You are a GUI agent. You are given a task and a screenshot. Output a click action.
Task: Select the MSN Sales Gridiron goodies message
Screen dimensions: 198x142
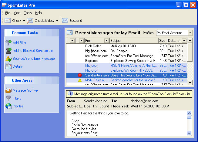tap(127, 80)
